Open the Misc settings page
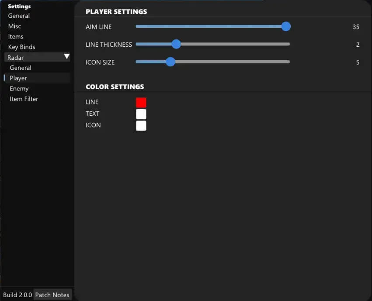The height and width of the screenshot is (301, 372). [x=14, y=26]
